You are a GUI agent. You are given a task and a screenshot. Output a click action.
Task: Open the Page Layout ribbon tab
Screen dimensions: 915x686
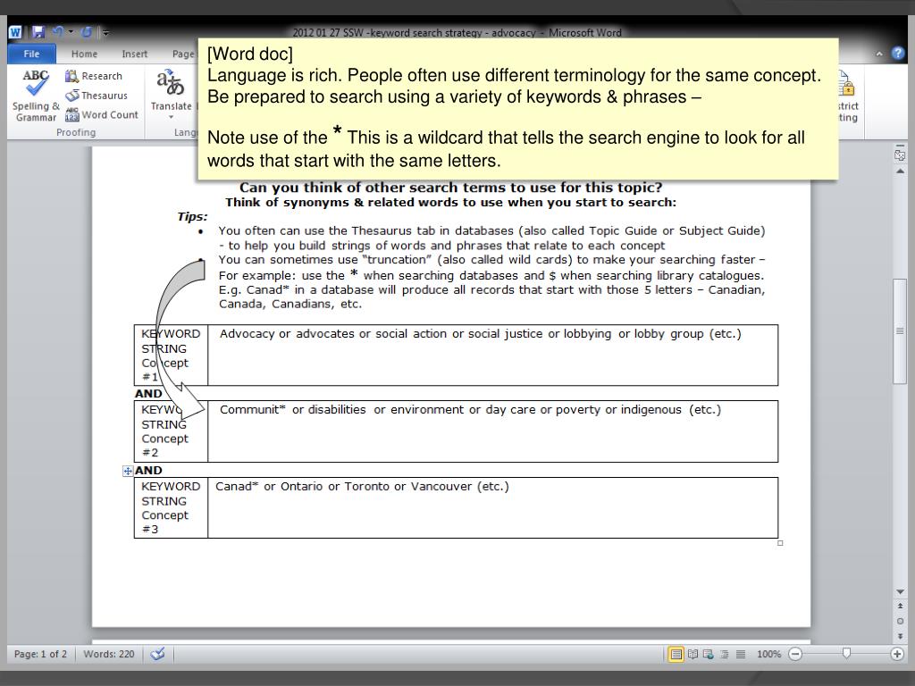[x=183, y=54]
